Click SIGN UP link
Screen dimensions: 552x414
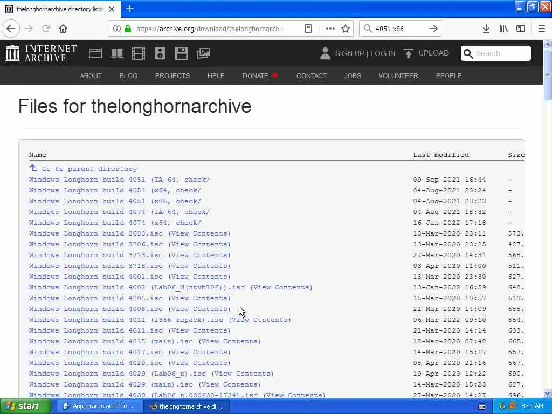click(349, 53)
